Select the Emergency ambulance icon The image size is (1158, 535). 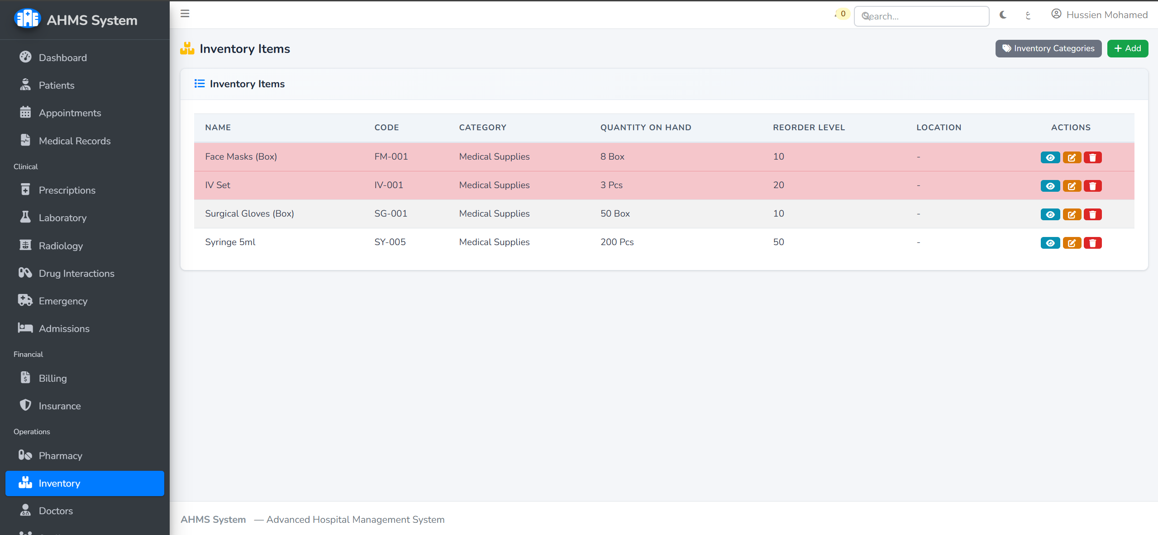pyautogui.click(x=25, y=301)
